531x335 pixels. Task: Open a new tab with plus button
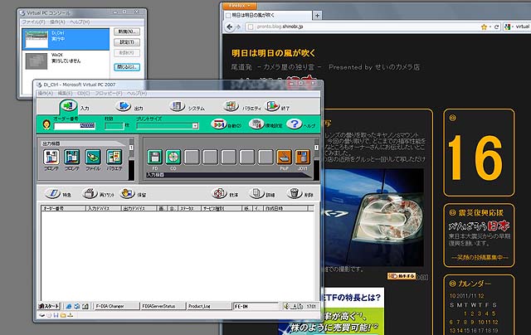click(x=317, y=15)
